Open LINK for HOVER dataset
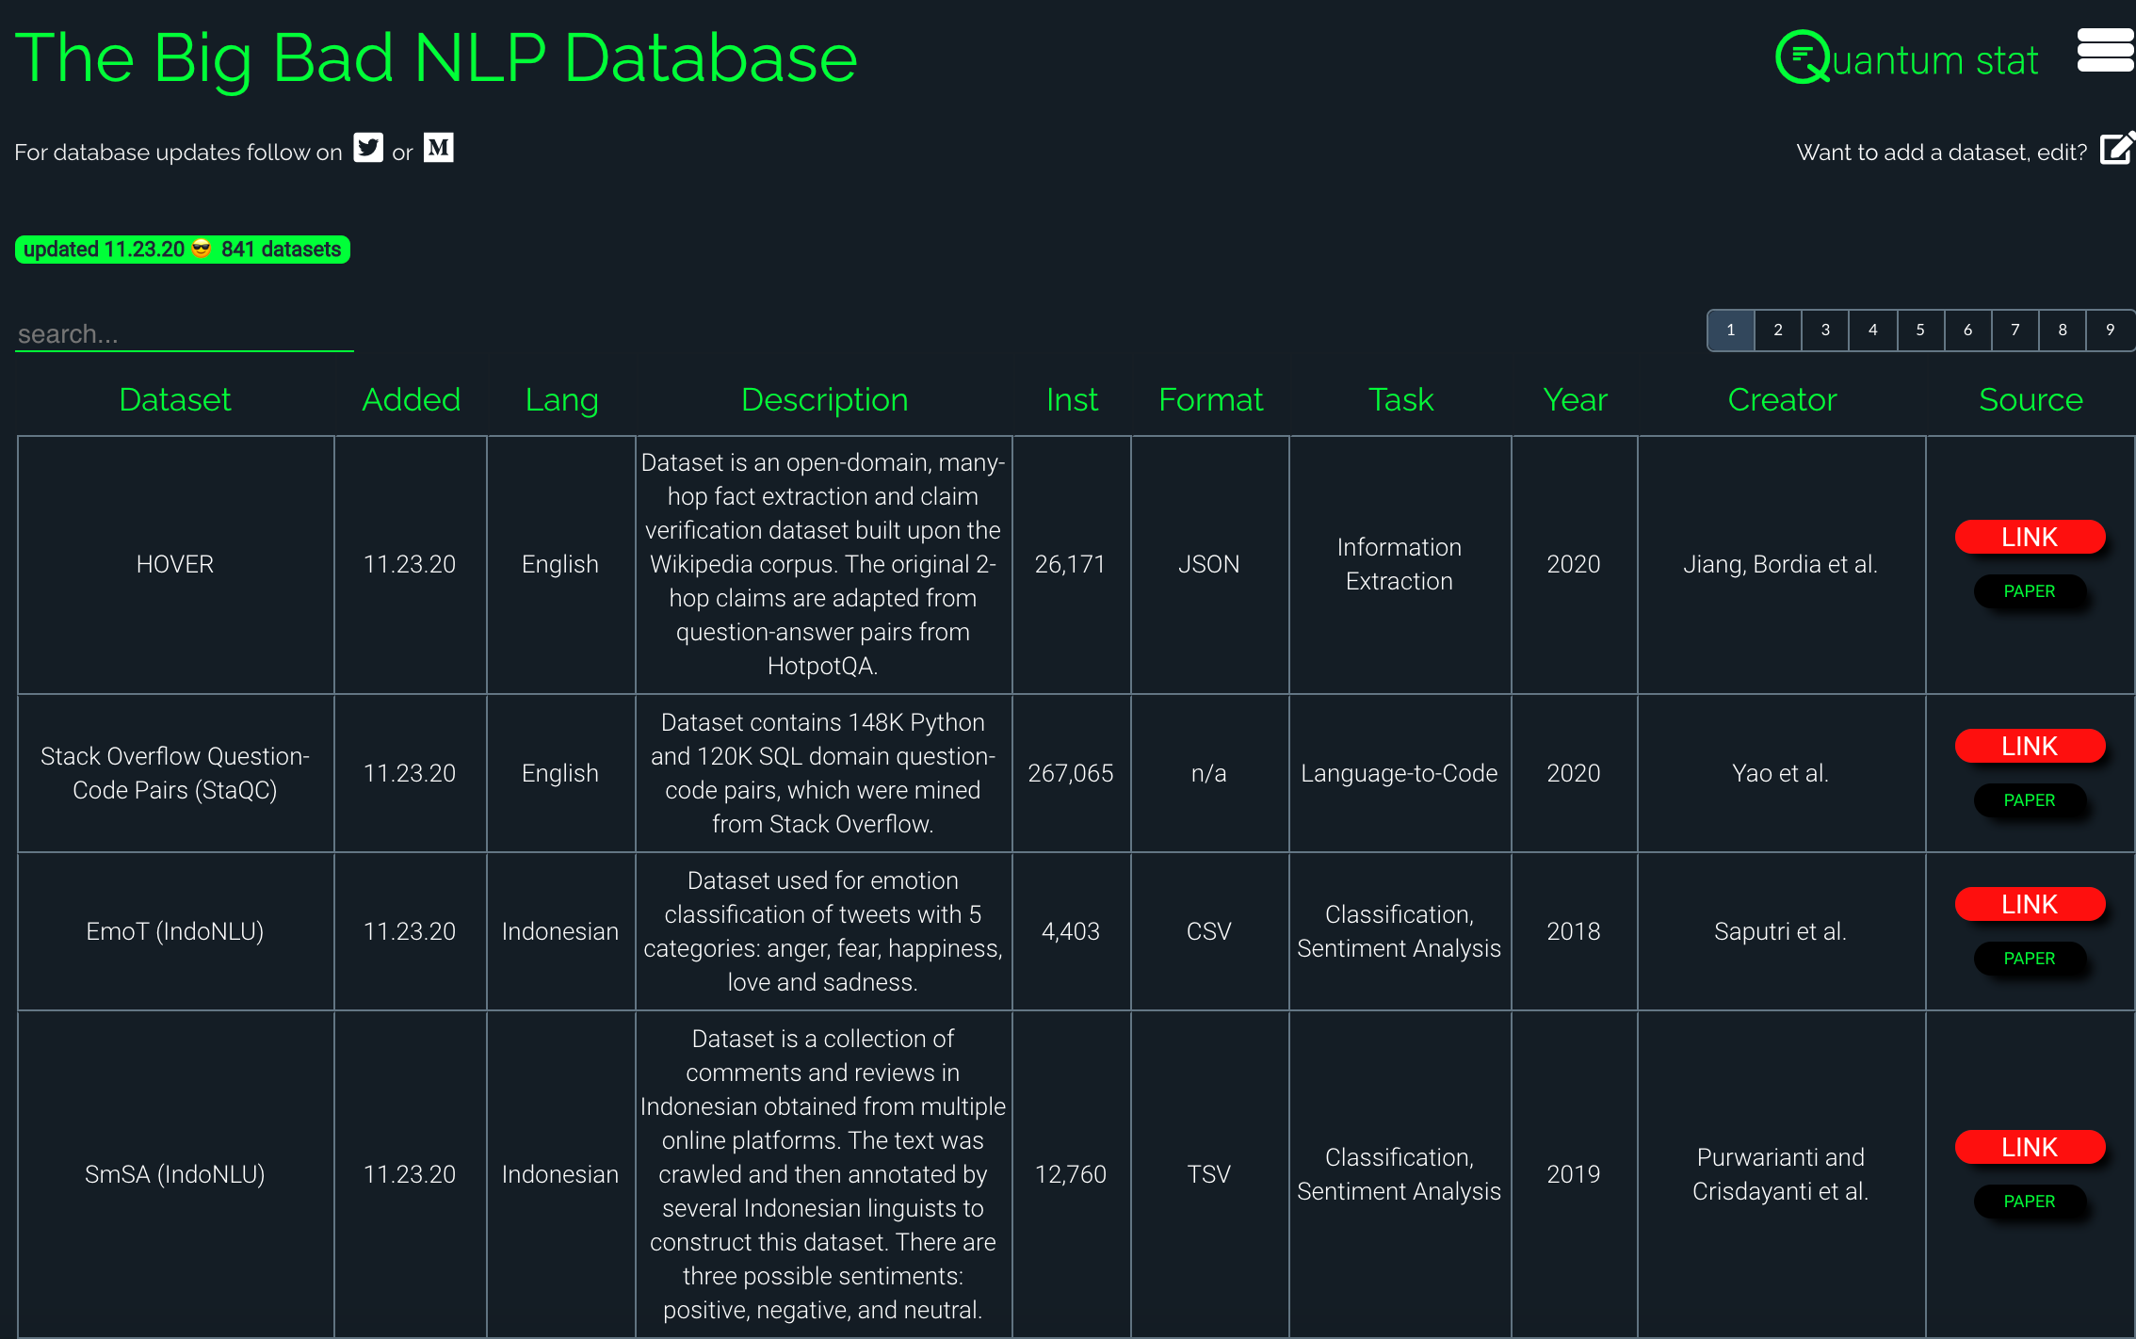 click(x=2030, y=538)
